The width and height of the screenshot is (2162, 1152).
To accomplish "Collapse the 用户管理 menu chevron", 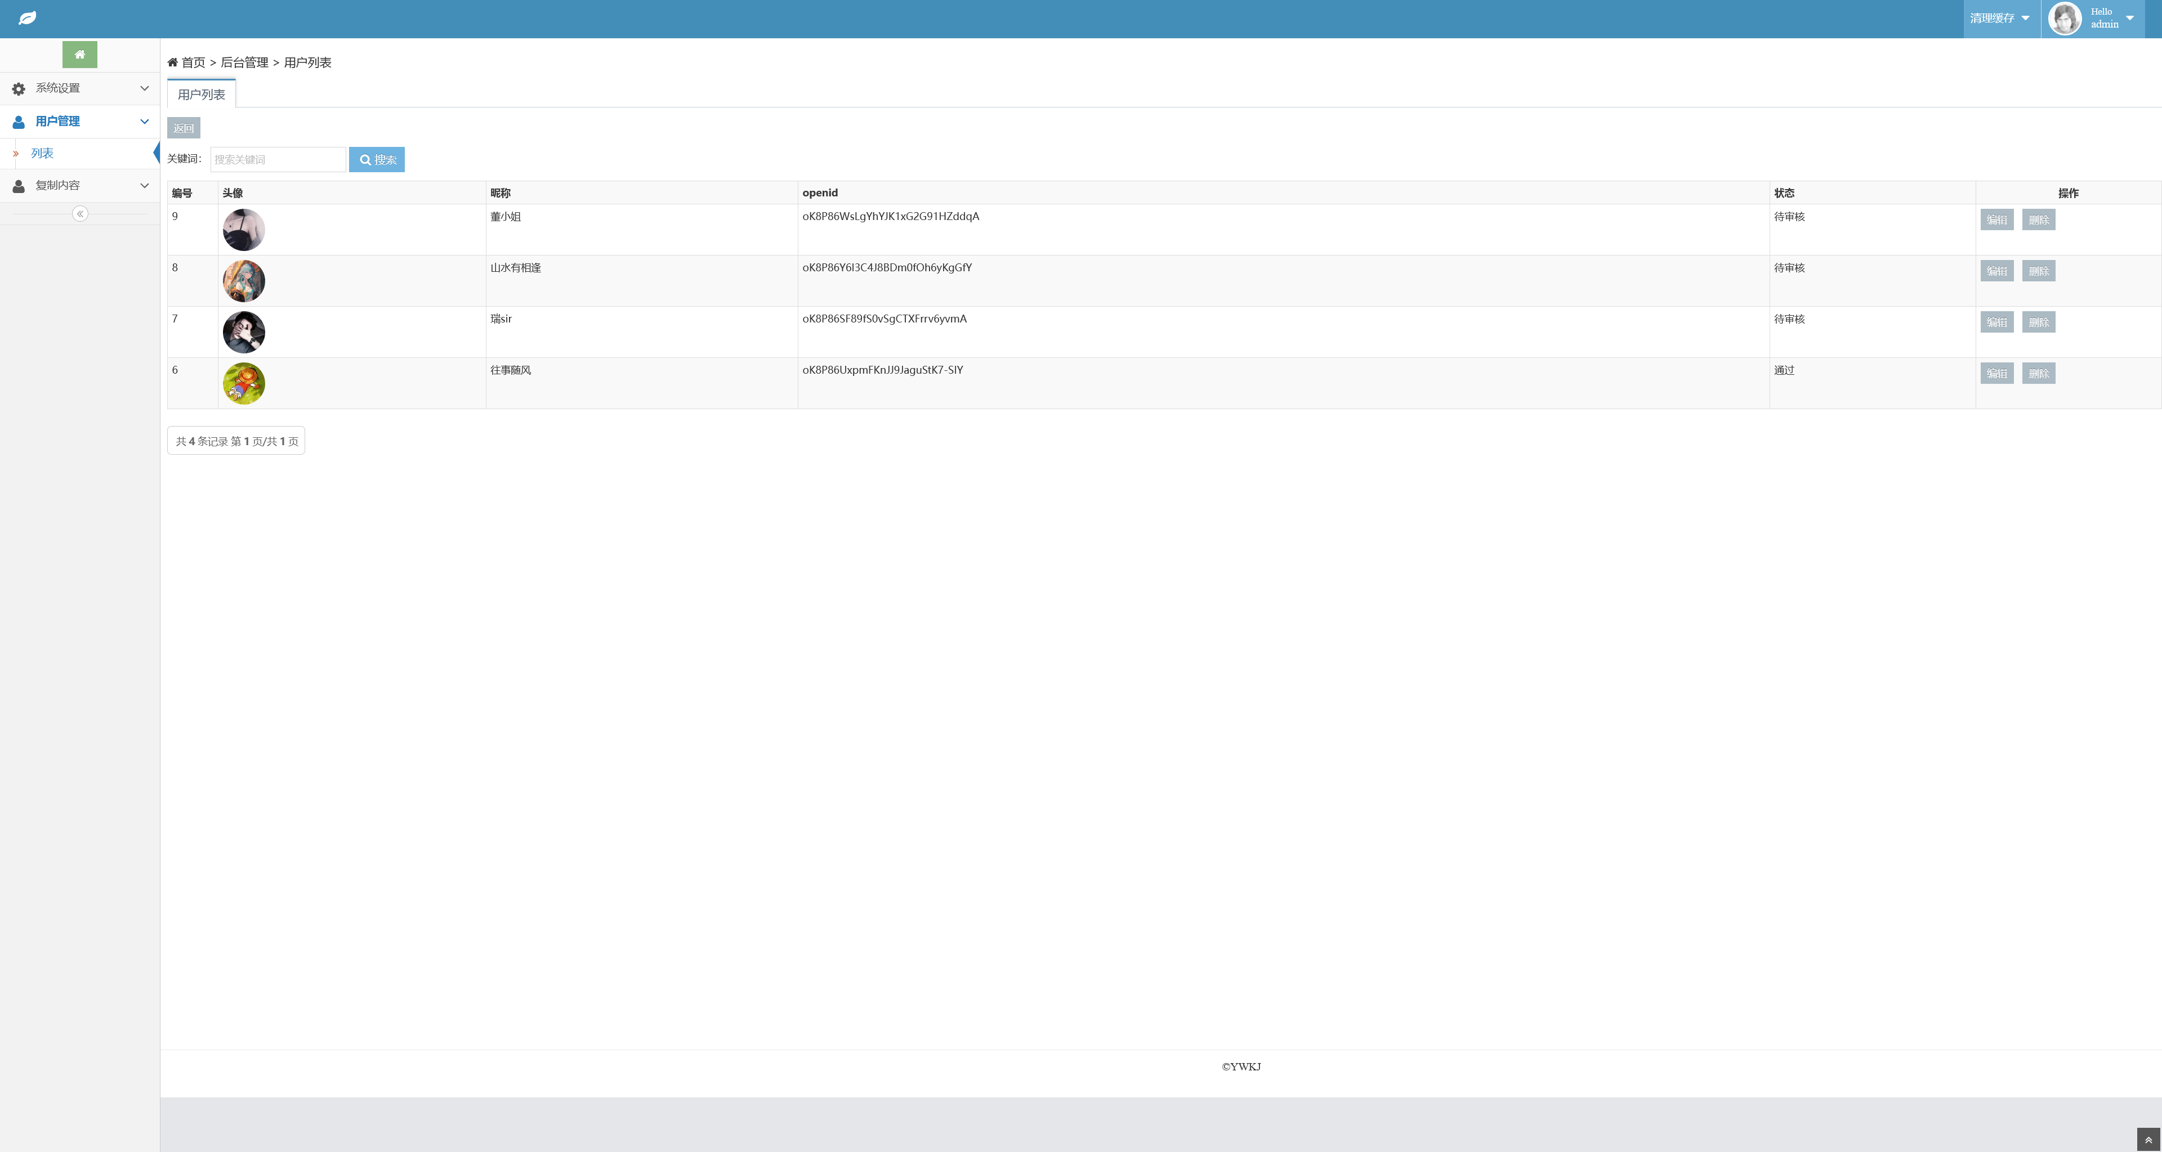I will tap(144, 122).
